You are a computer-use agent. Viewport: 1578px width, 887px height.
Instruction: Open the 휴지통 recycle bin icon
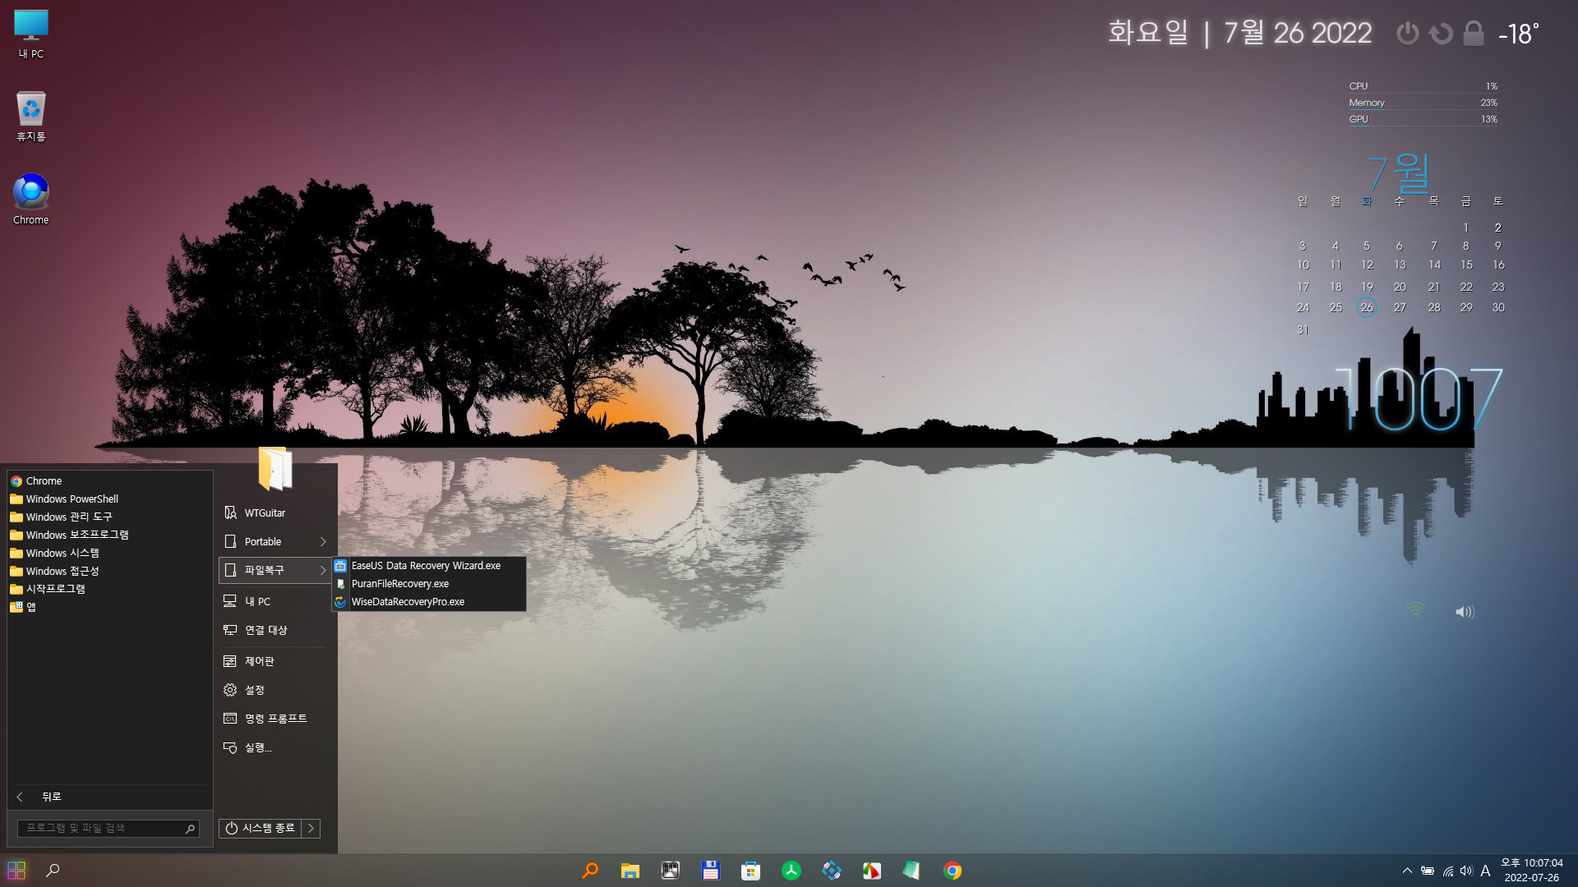click(x=31, y=117)
